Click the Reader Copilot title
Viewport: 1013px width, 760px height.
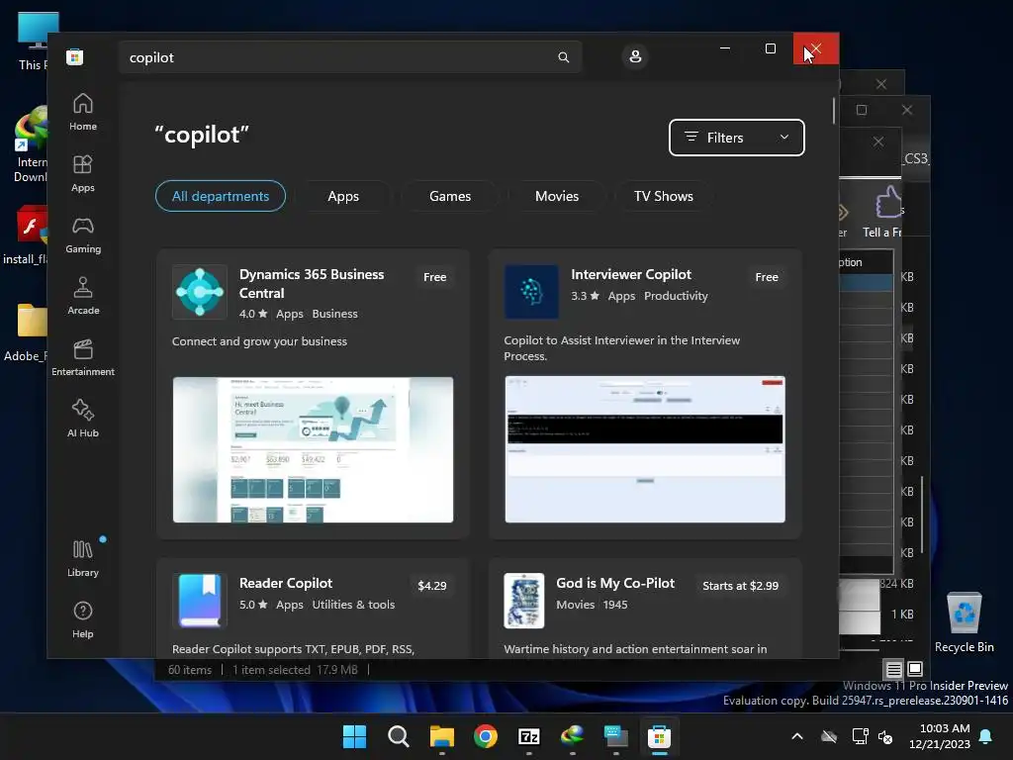[x=286, y=583]
